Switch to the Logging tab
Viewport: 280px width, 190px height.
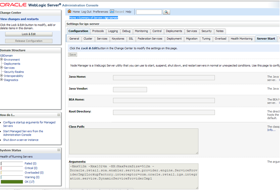click(x=113, y=31)
